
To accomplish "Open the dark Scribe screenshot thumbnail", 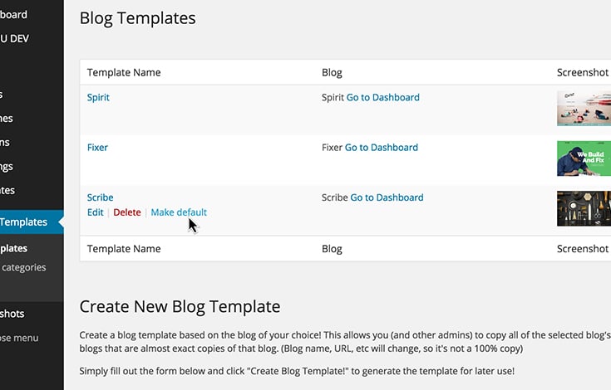I will (584, 208).
